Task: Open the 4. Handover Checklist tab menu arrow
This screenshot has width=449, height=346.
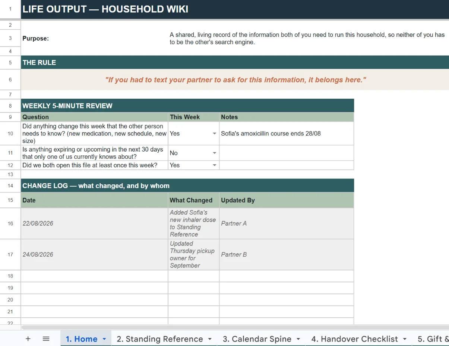Action: [x=405, y=339]
